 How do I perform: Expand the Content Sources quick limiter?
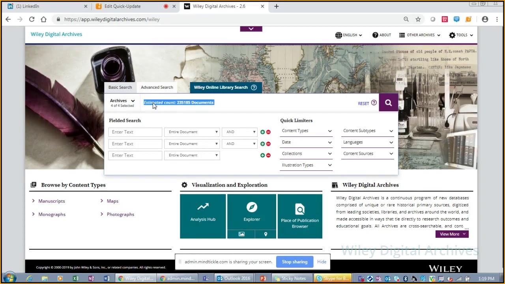[368, 154]
